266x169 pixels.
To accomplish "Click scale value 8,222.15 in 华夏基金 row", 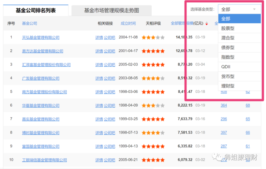I will (185, 105).
